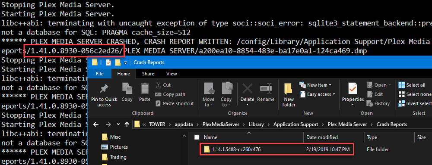Click appdata in the address path

[x=184, y=125]
